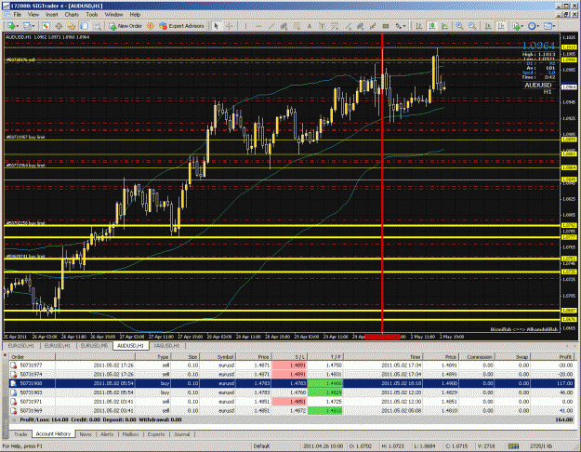The width and height of the screenshot is (581, 452).
Task: Select the text label tool
Action: (323, 26)
